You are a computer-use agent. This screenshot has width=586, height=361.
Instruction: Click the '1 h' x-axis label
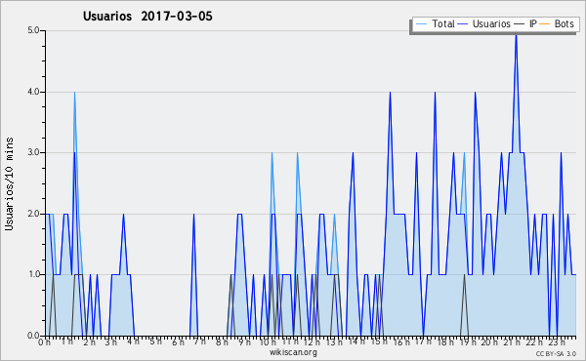click(66, 341)
